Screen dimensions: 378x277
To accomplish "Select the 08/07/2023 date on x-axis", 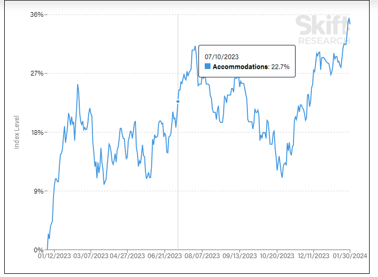I will pos(202,257).
